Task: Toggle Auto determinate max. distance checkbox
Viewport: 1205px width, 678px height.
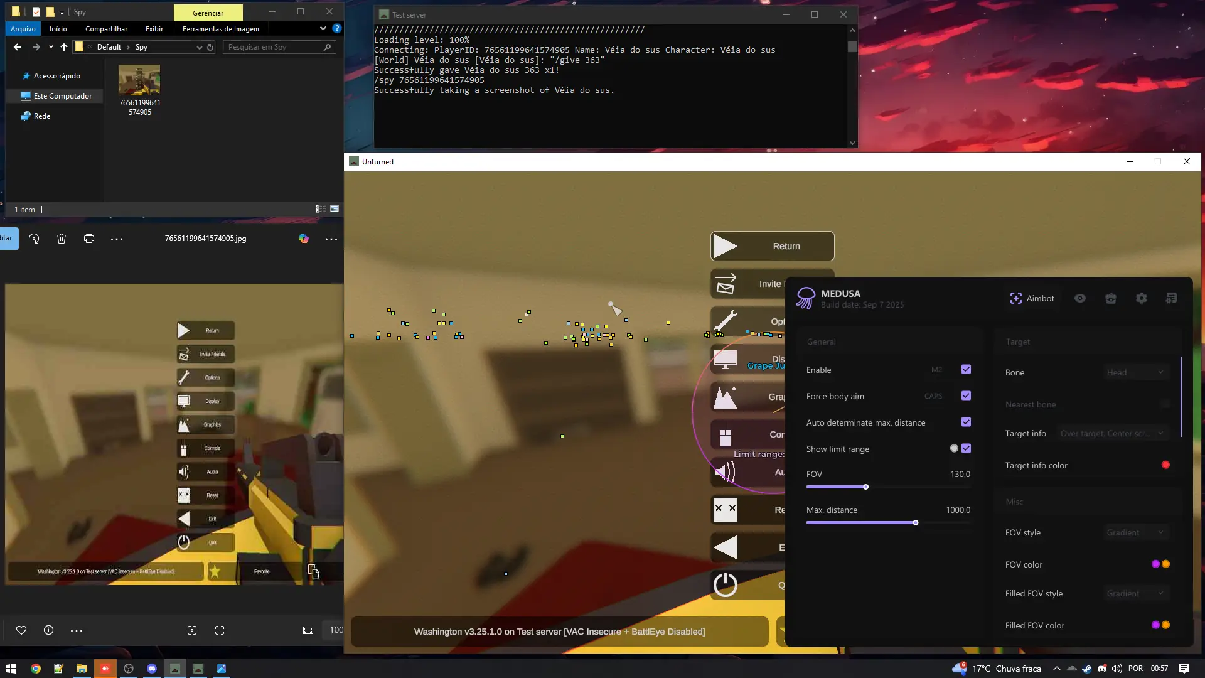Action: 966,422
